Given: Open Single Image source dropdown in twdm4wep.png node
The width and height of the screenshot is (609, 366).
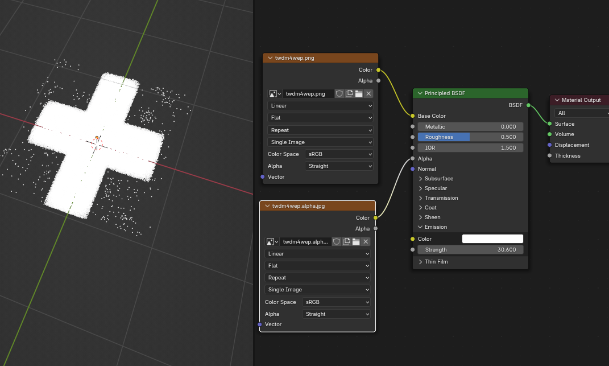Looking at the screenshot, I should tap(321, 142).
